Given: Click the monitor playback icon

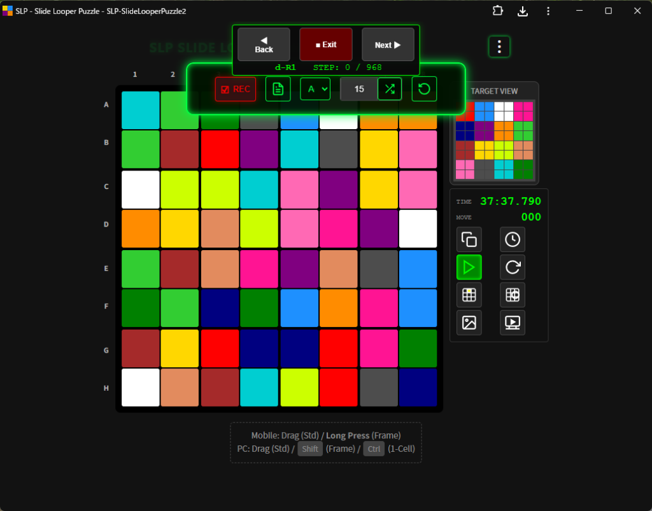Looking at the screenshot, I should coord(512,323).
